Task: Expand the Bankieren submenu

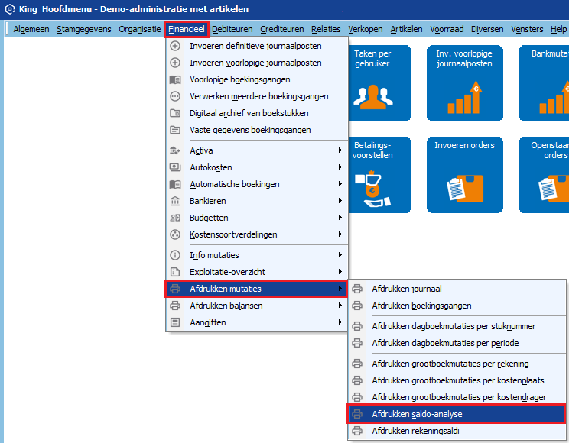Action: tap(256, 201)
